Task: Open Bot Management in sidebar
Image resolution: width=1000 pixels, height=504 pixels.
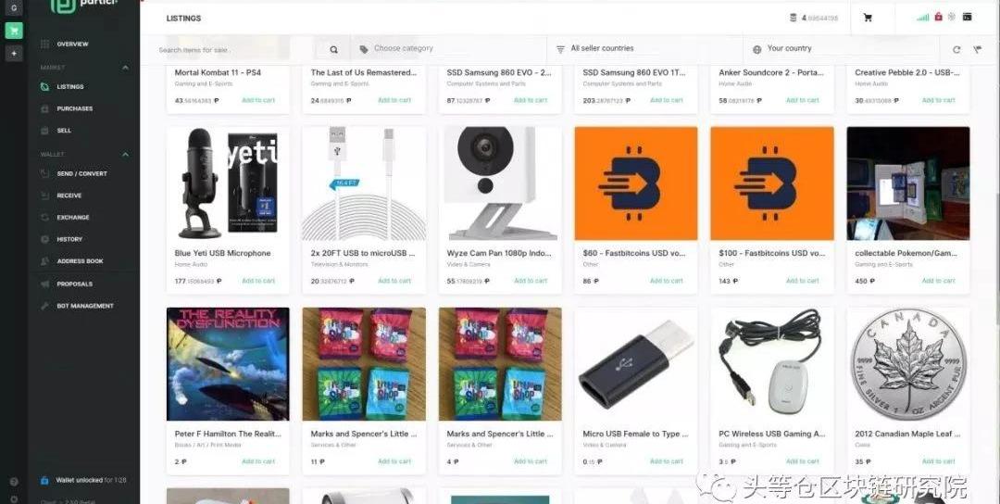Action: 85,306
